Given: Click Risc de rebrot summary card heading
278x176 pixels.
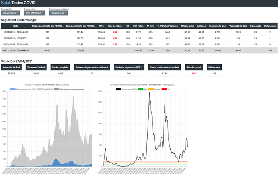Looking at the screenshot, I should tap(194, 67).
